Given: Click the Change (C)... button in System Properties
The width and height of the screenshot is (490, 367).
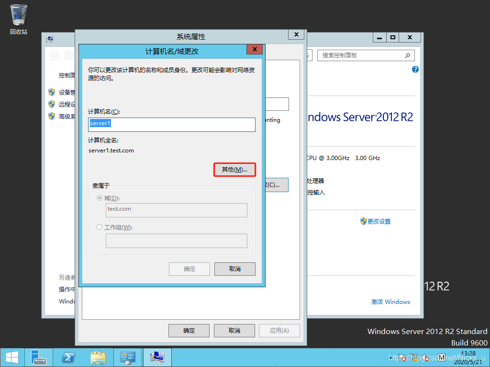Looking at the screenshot, I should [277, 185].
